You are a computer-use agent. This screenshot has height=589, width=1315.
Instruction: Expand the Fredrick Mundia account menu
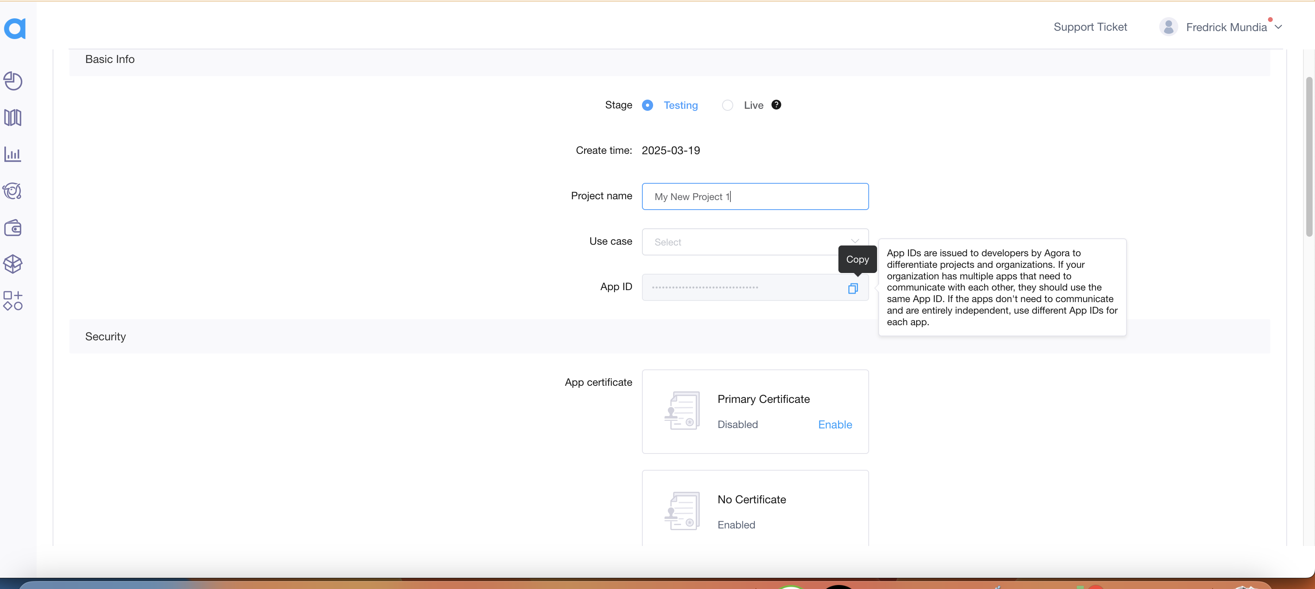[1278, 27]
